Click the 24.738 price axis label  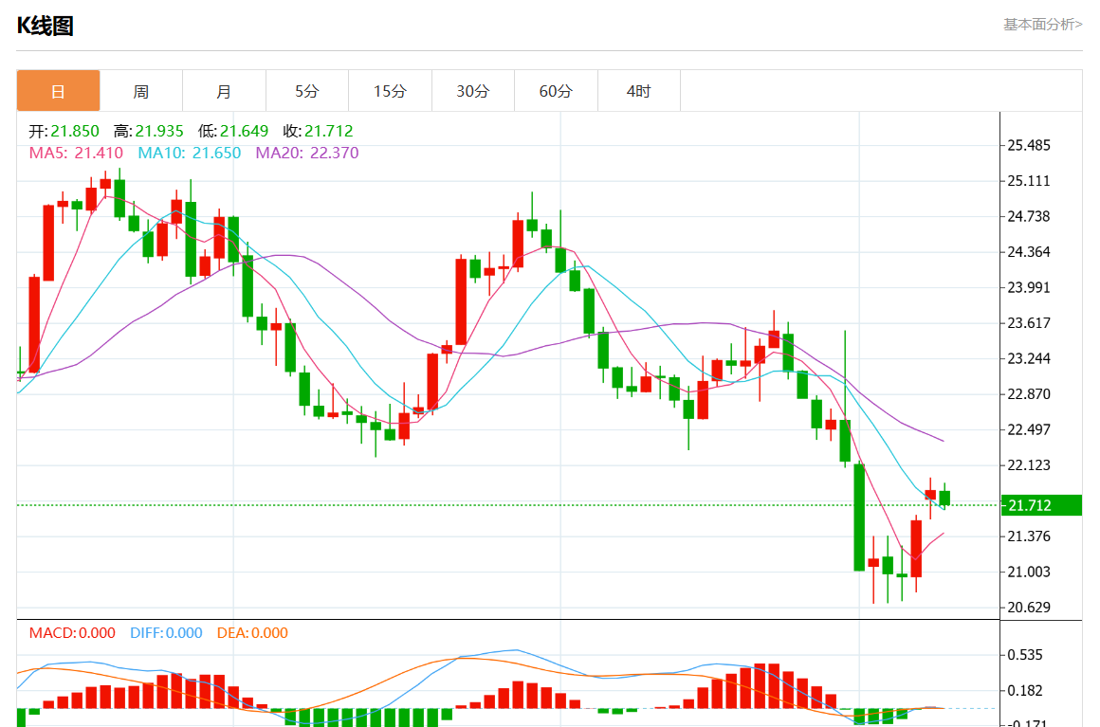pos(1029,216)
